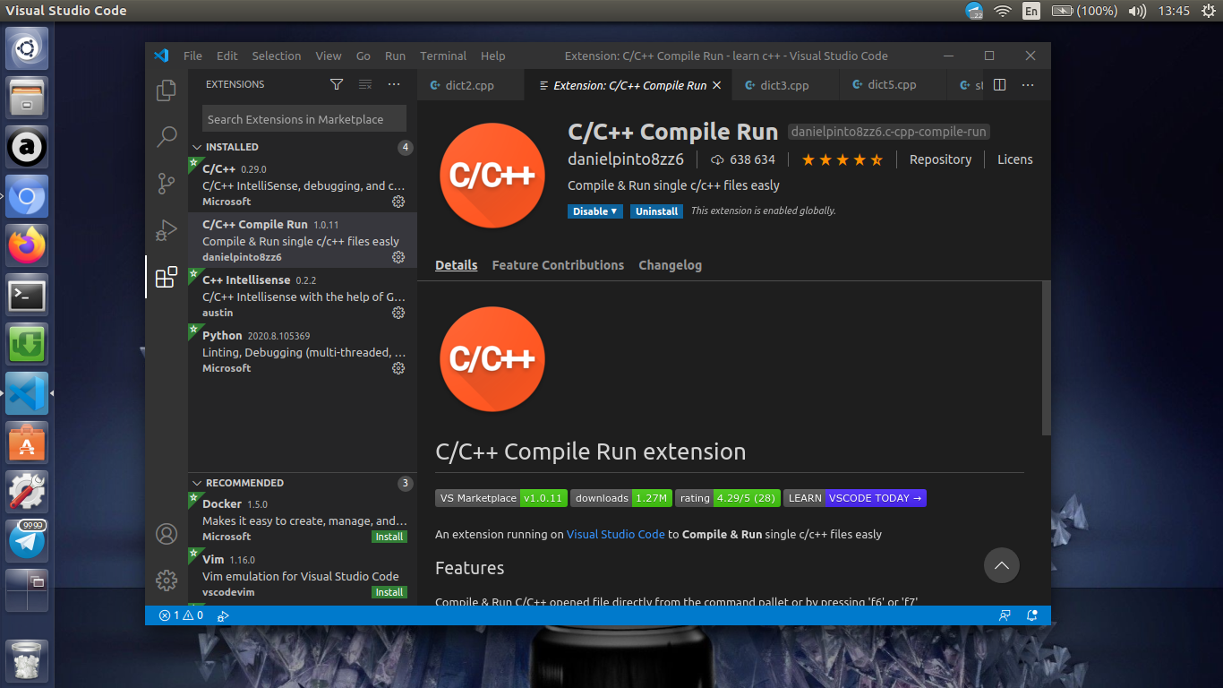1223x688 pixels.
Task: Click the downloads 1.27M badge
Action: point(621,498)
